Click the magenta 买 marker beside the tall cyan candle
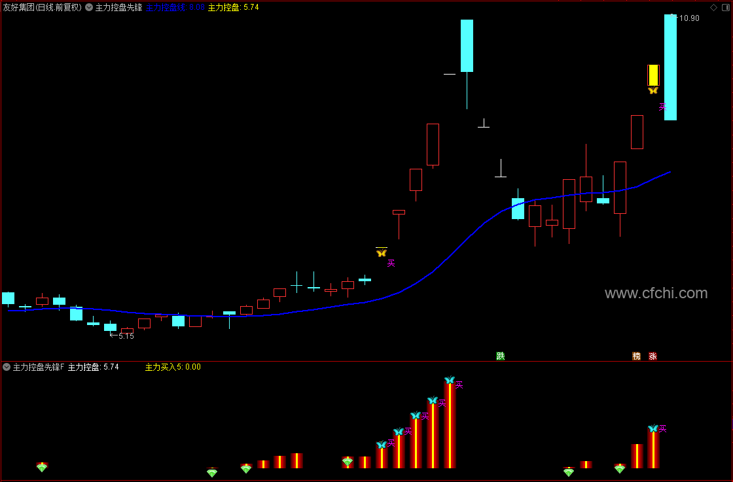 662,107
